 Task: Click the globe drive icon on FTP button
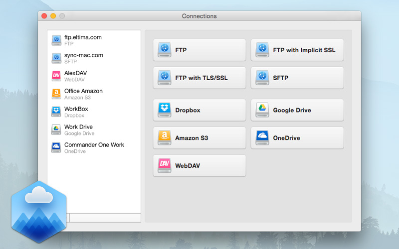pos(165,50)
